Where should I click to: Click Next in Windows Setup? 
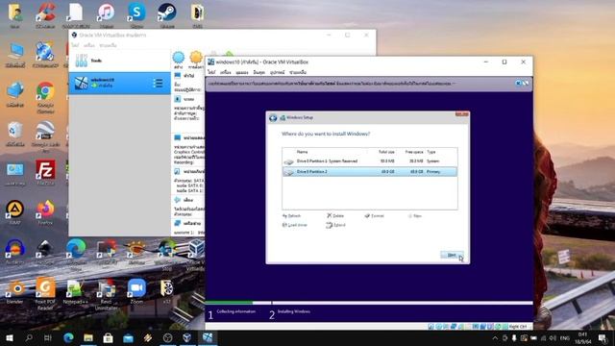pos(452,255)
